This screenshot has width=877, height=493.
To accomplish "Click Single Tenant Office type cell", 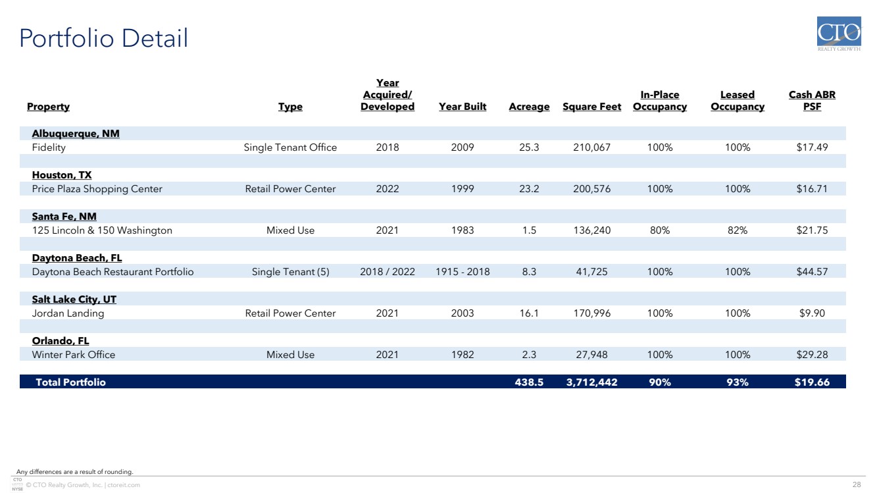I will (290, 147).
